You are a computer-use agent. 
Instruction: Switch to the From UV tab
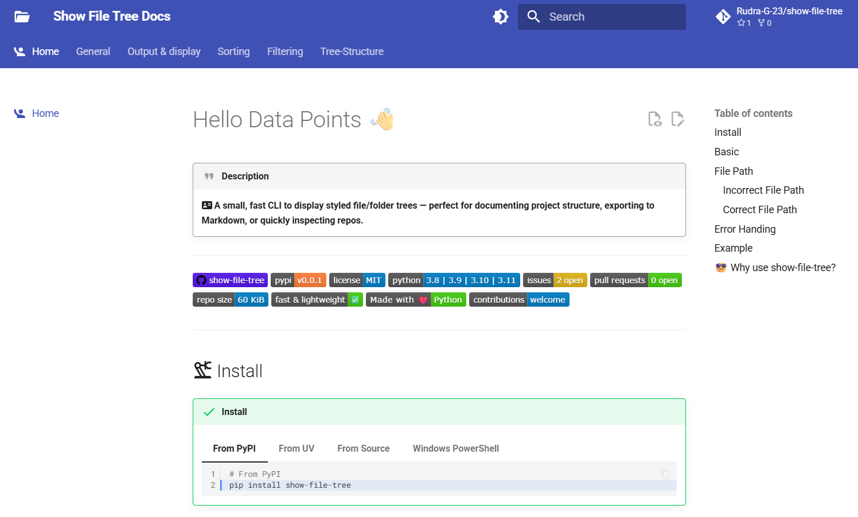(297, 448)
